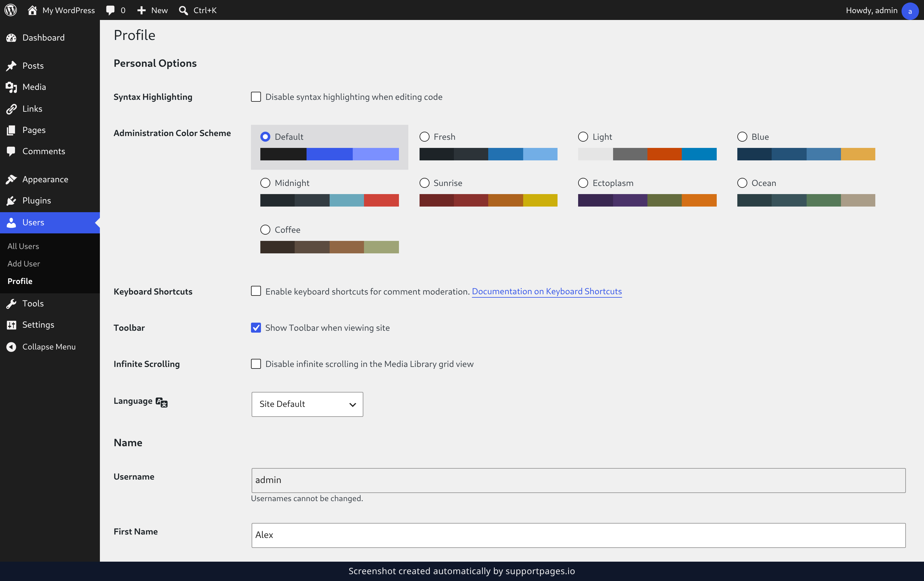This screenshot has width=924, height=581.
Task: Click the plus New icon
Action: [x=142, y=10]
